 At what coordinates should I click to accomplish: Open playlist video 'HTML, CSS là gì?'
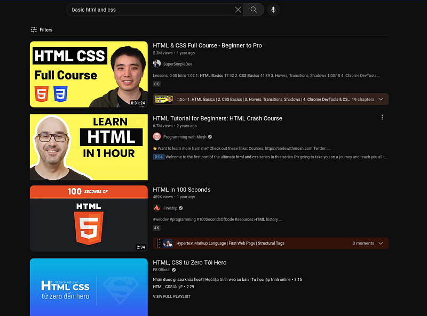click(173, 287)
